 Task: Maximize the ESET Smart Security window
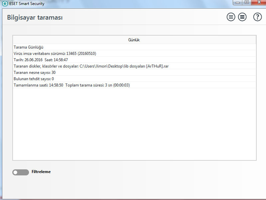click(x=247, y=3)
